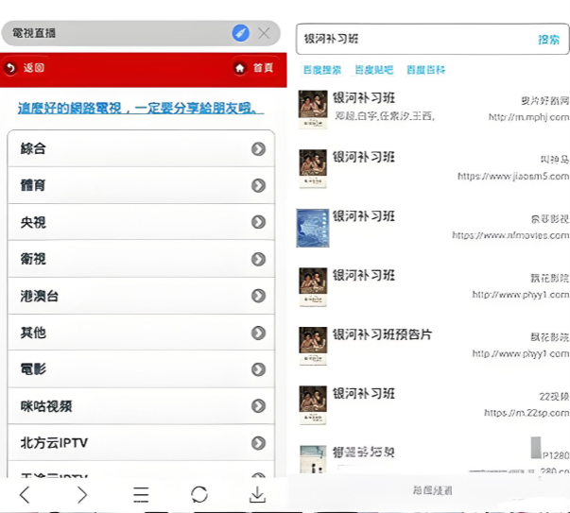Select the 電影 category text
Viewport: 570px width, 513px height.
[33, 369]
